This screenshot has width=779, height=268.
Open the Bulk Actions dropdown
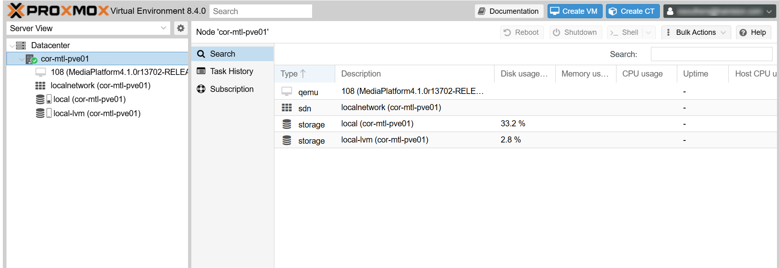696,32
